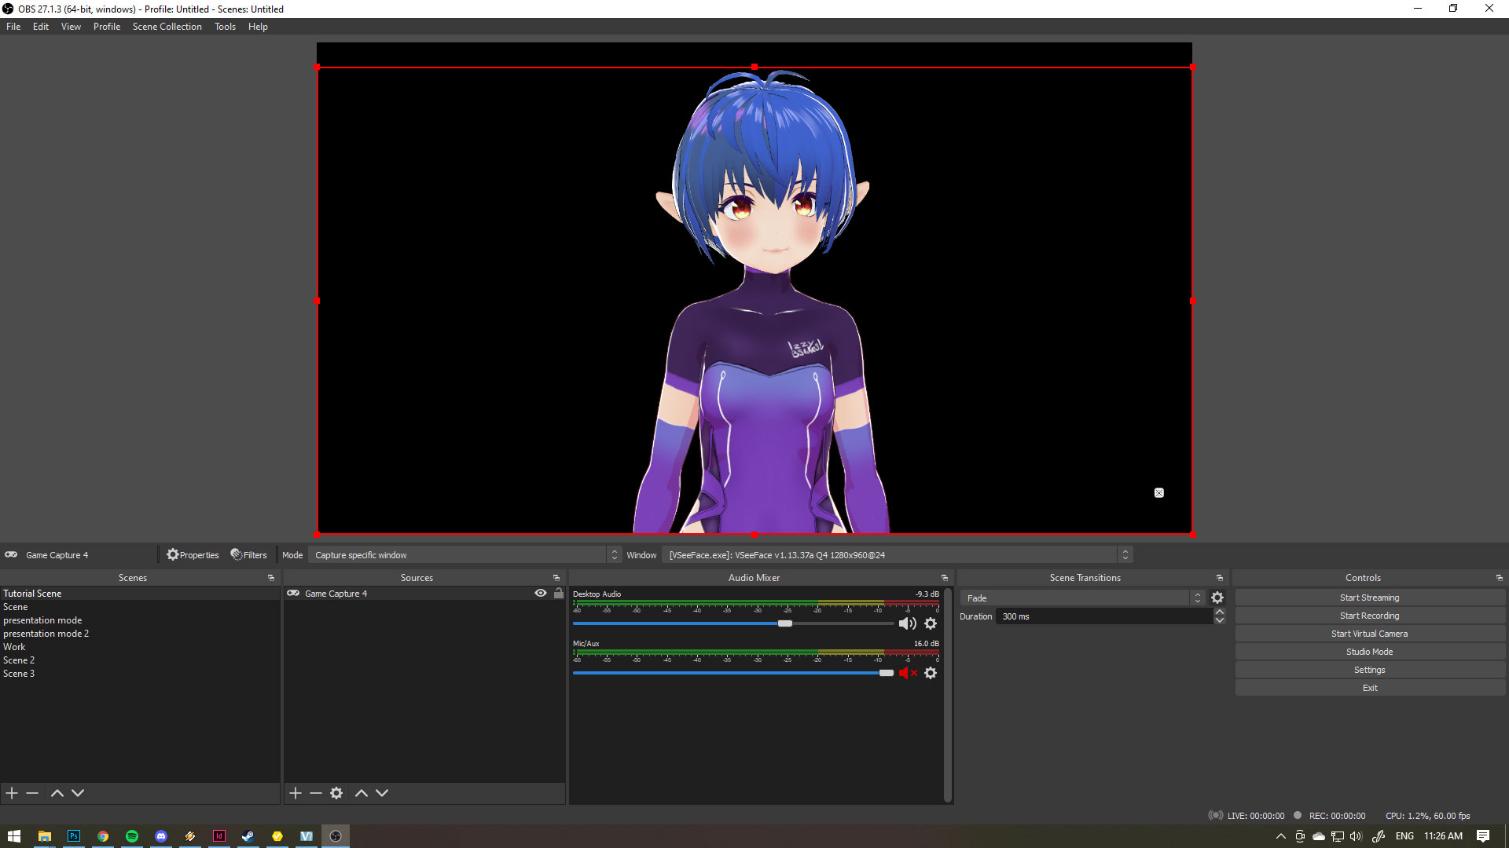Move source down in Sources list
1509x848 pixels.
(382, 793)
